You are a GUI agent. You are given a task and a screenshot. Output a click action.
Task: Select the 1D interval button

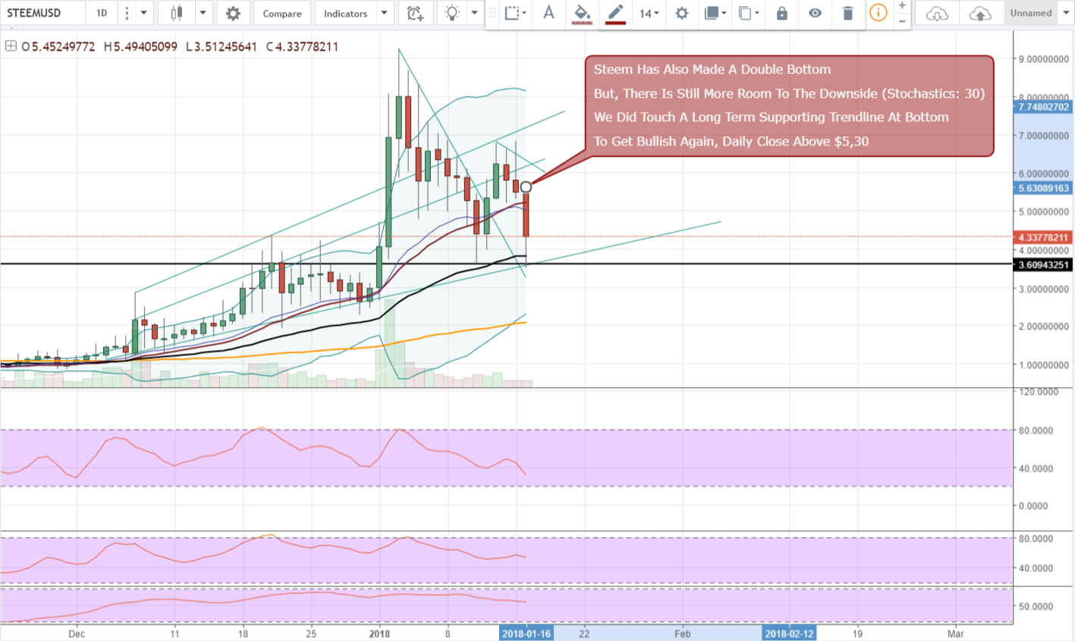[102, 13]
